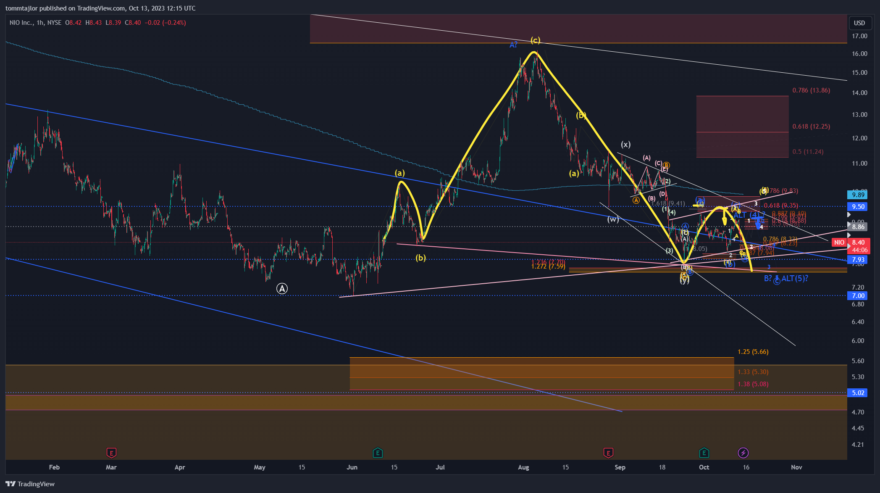The width and height of the screenshot is (880, 493).
Task: Select the 7.00 blue price label
Action: coord(858,296)
